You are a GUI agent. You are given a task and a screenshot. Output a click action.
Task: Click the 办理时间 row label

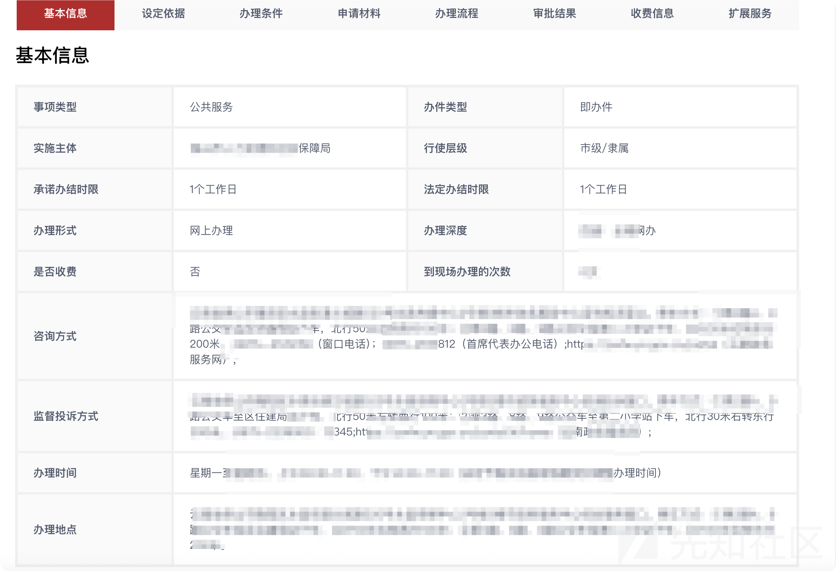point(55,473)
